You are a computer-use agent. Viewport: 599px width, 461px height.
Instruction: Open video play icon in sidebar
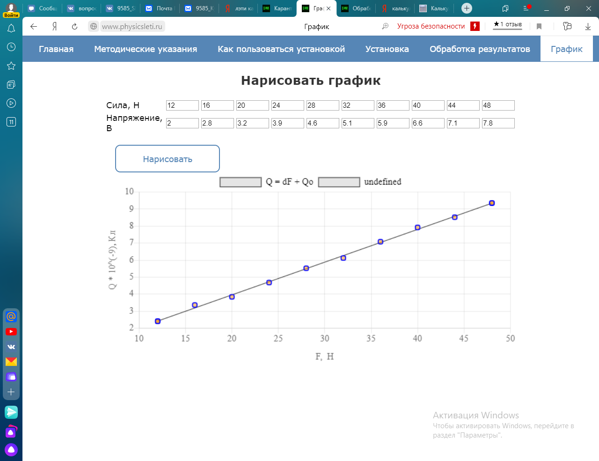pyautogui.click(x=11, y=103)
